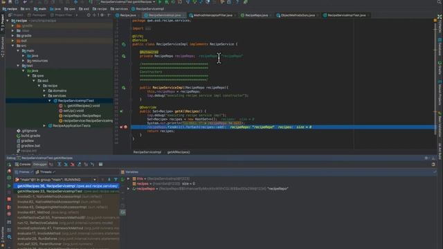The image size is (443, 249).
Task: Click the Debug bug icon in the top toolbar
Action: [167, 2]
